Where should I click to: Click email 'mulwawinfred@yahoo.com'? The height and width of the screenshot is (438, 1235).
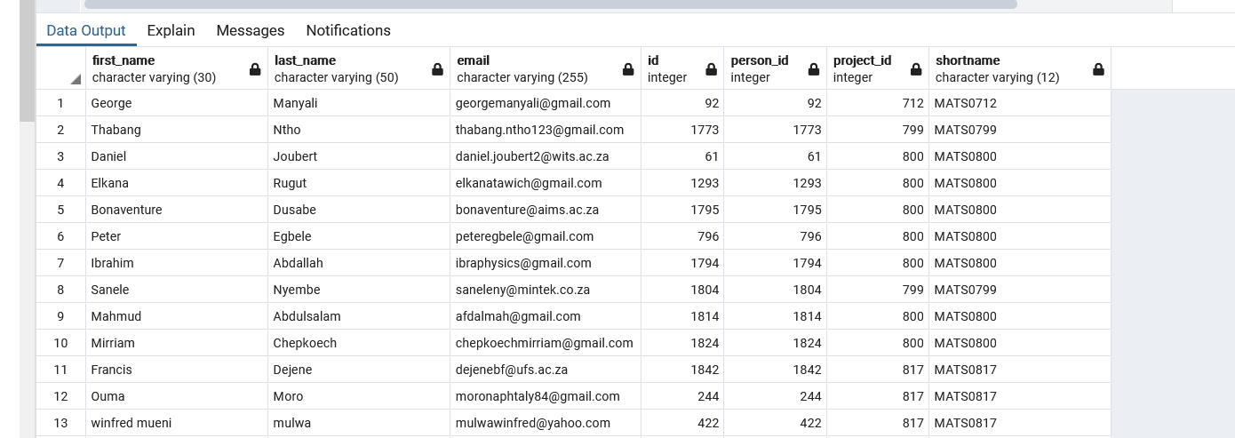pyautogui.click(x=546, y=423)
